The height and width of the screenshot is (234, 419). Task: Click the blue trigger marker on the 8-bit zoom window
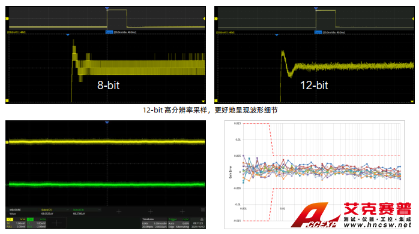68,35
